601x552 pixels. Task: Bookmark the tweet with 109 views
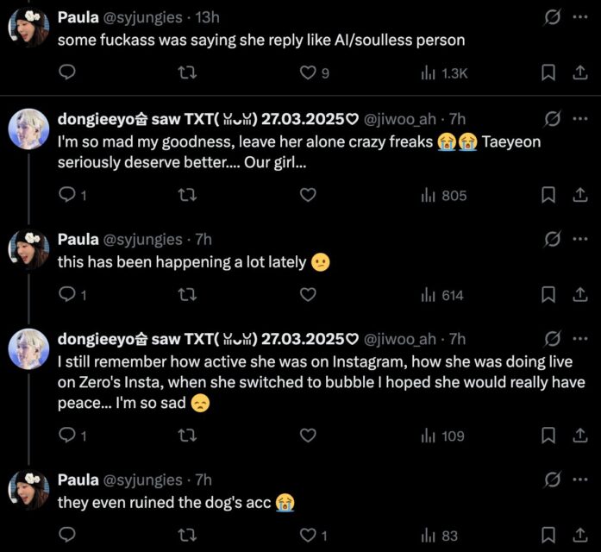(x=547, y=436)
